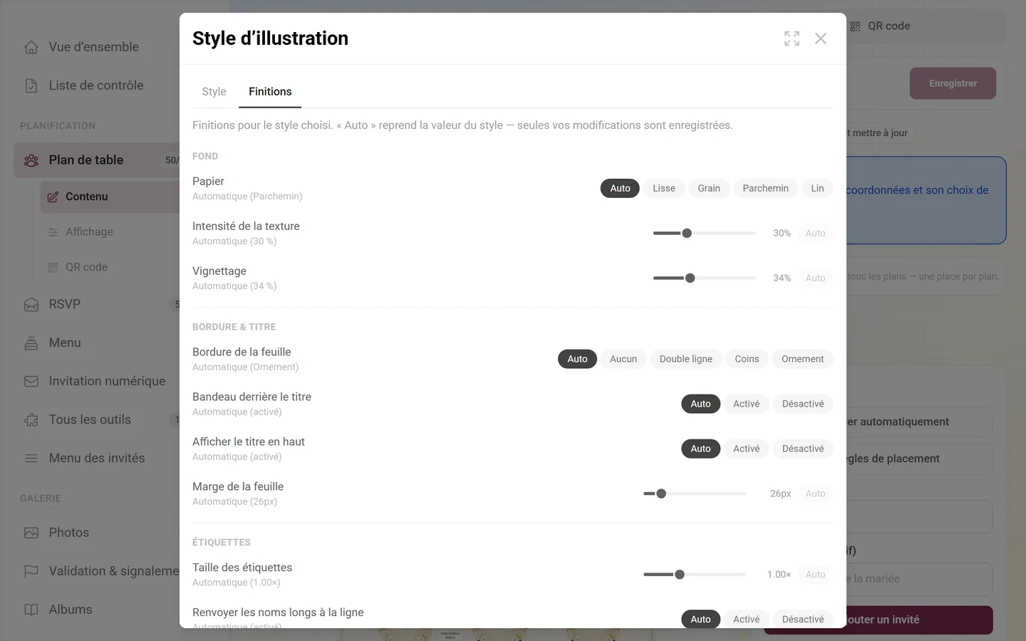Click the Liste de contrôle document icon

click(x=31, y=85)
